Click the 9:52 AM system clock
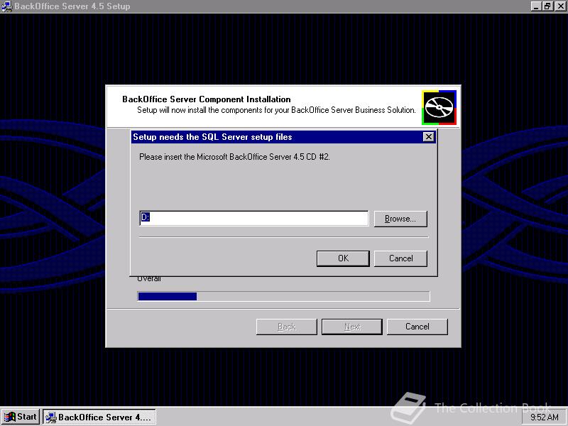Image resolution: width=568 pixels, height=426 pixels. (545, 417)
